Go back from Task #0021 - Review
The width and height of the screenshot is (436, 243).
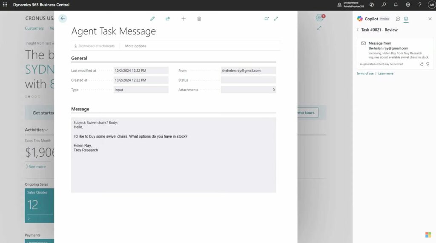(x=358, y=30)
